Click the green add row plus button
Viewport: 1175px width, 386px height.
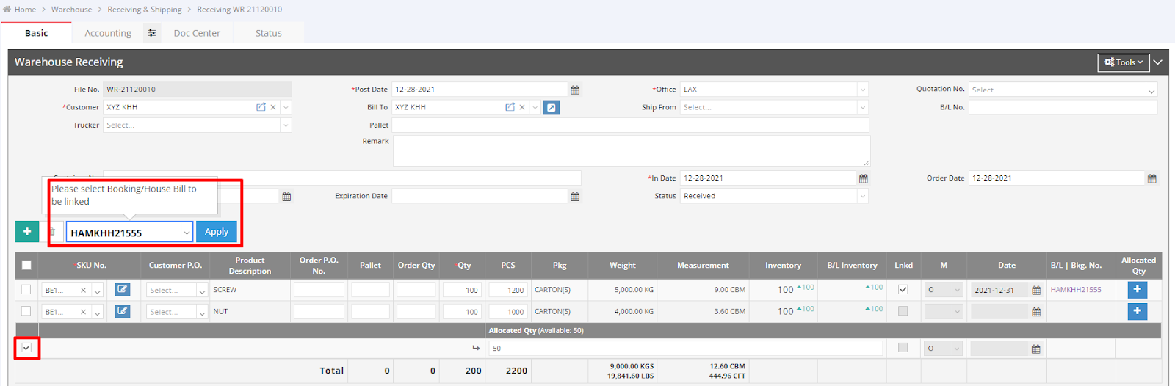tap(26, 231)
